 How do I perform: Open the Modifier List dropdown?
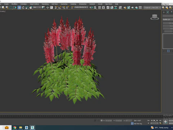coord(168,19)
